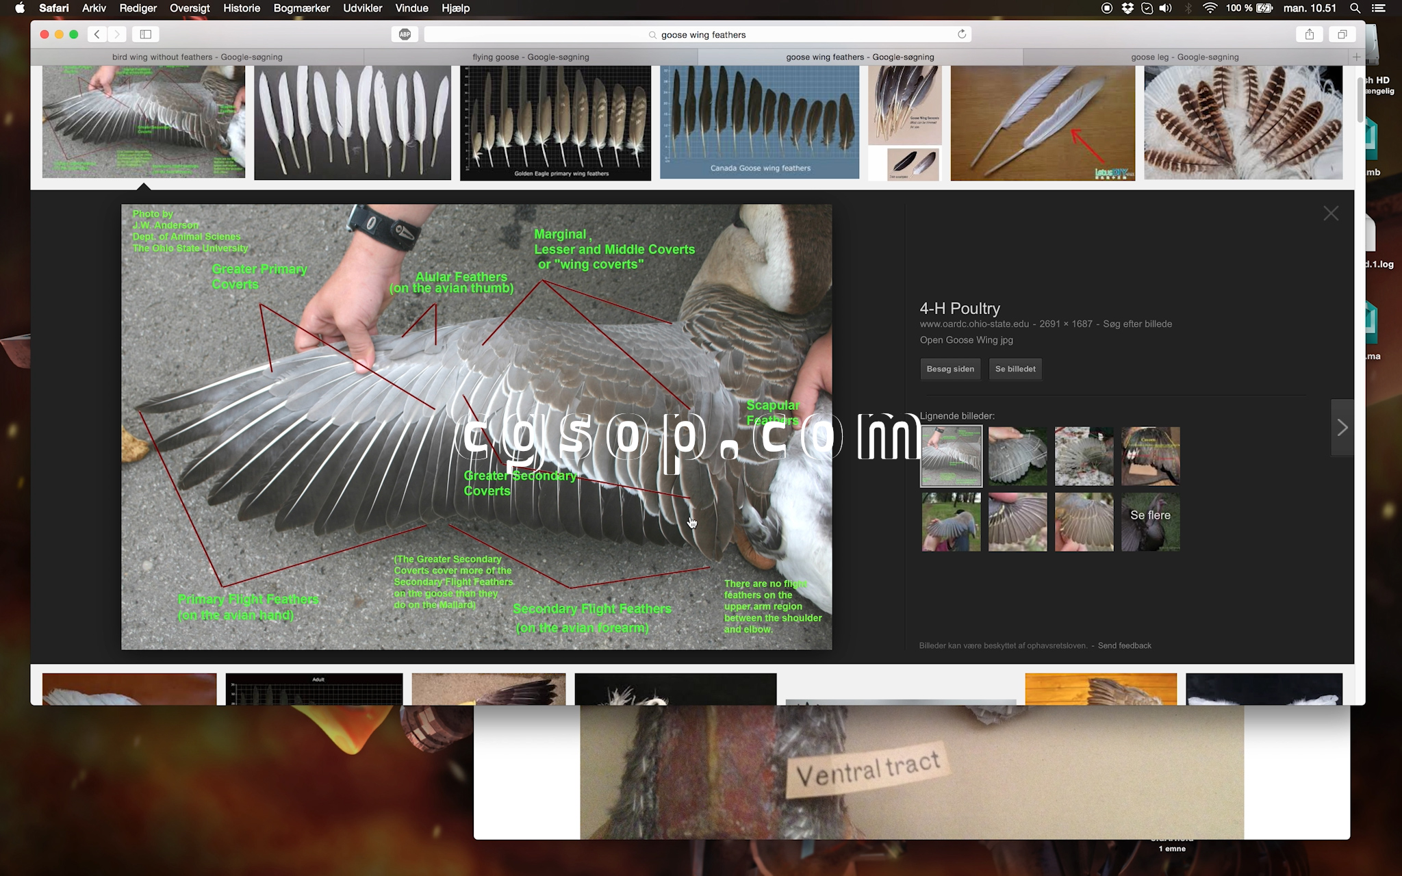Click the Besøg siden button

(949, 369)
